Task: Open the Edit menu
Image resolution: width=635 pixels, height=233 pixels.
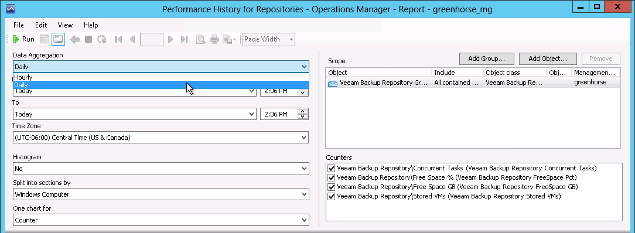Action: tap(41, 25)
